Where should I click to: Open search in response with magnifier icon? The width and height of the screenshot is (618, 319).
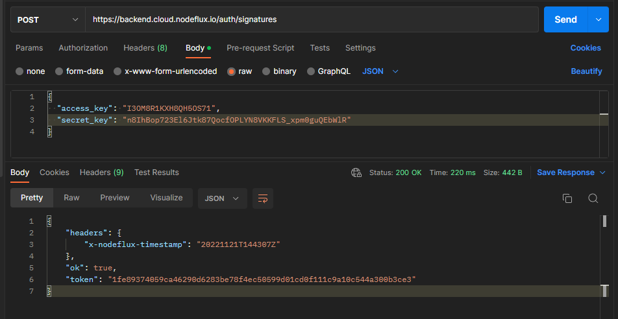point(593,198)
